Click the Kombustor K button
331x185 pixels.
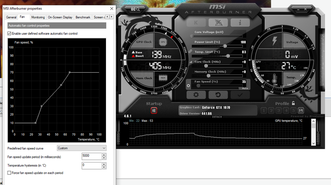click(x=196, y=23)
